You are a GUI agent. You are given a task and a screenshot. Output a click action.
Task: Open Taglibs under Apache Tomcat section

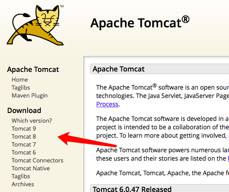coord(21,87)
